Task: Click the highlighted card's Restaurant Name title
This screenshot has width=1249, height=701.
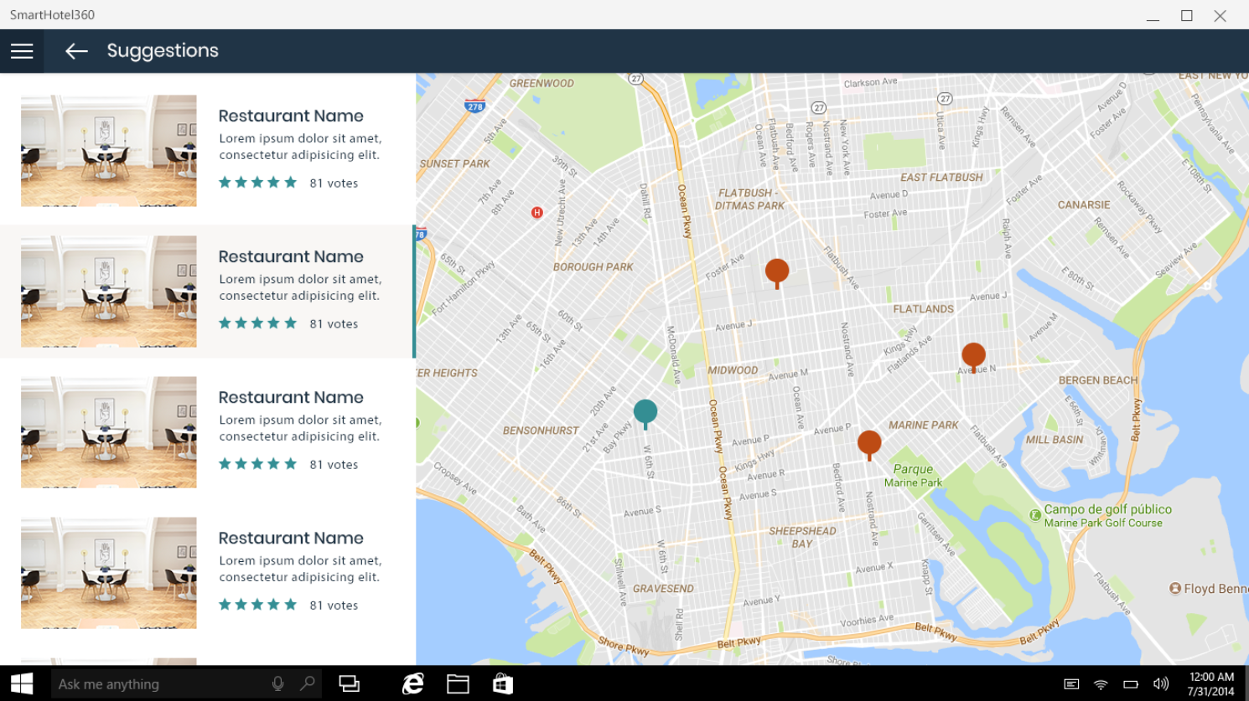Action: click(291, 256)
